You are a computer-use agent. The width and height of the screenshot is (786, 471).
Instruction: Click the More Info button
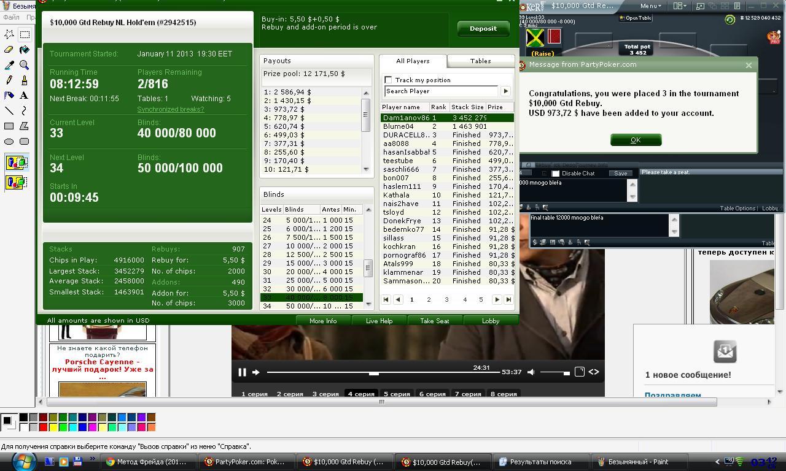click(x=323, y=321)
